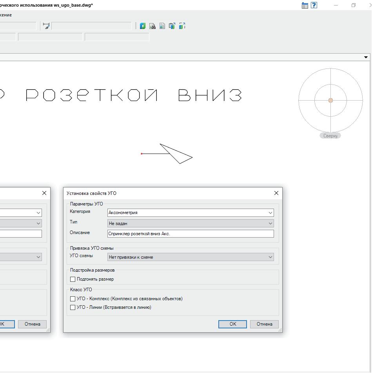
Task: Click Отмена in the left dialog
Action: coord(33,324)
